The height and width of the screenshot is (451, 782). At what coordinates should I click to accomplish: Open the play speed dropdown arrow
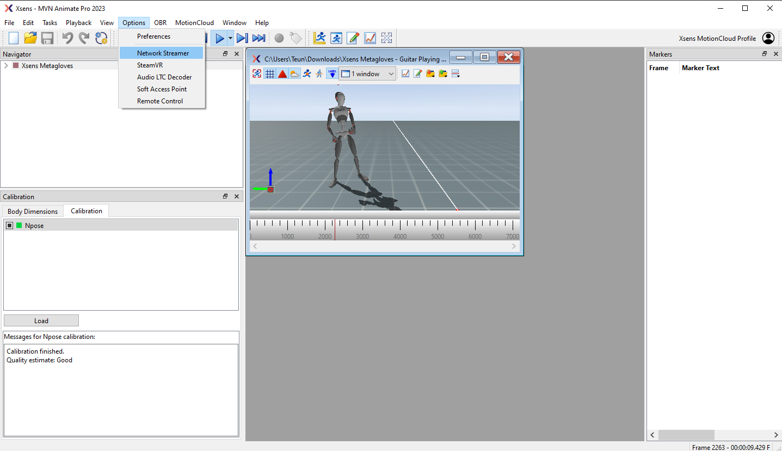(x=230, y=38)
